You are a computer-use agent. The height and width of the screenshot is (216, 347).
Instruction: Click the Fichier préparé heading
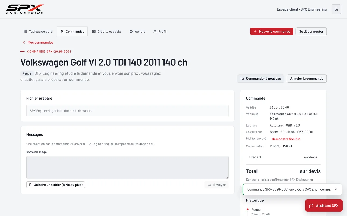coord(39,98)
